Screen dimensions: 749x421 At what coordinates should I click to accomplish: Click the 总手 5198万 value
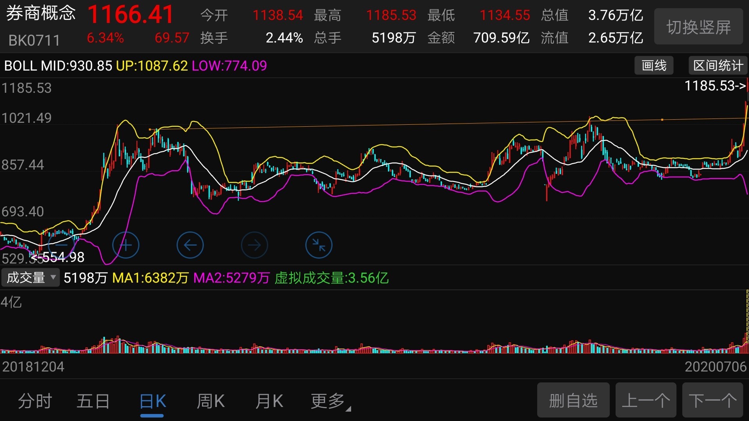[394, 38]
